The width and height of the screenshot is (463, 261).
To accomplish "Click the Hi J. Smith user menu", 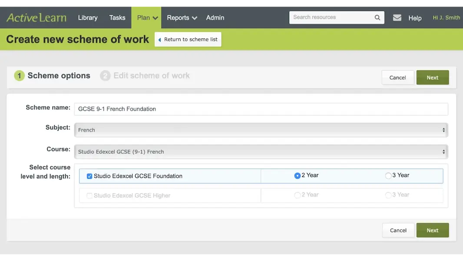I will pyautogui.click(x=446, y=18).
